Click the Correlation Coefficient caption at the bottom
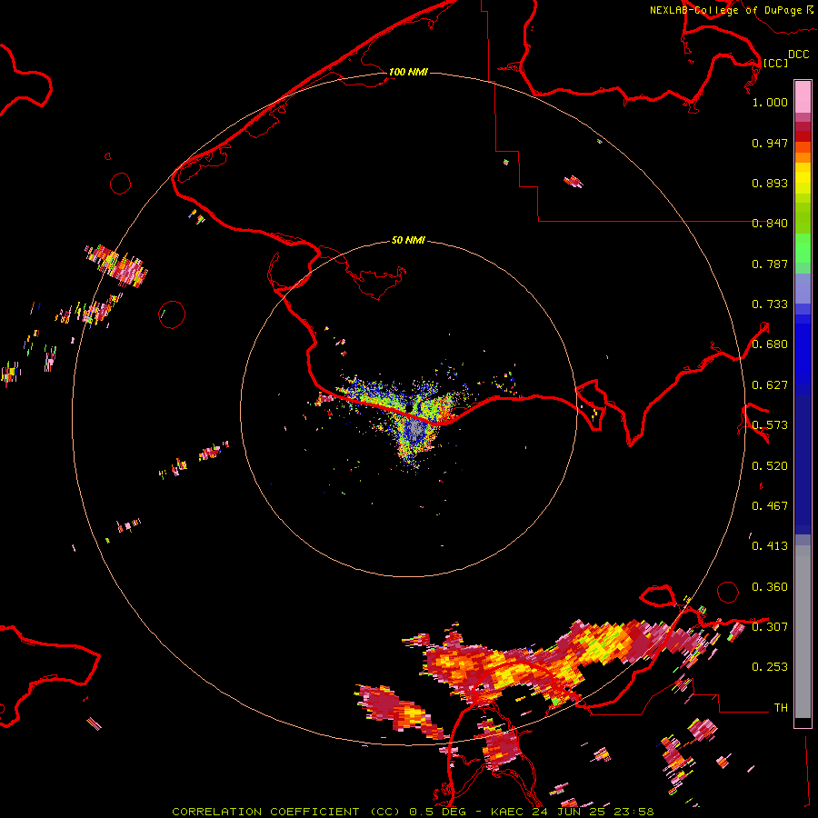Image resolution: width=818 pixels, height=818 pixels. pyautogui.click(x=414, y=812)
